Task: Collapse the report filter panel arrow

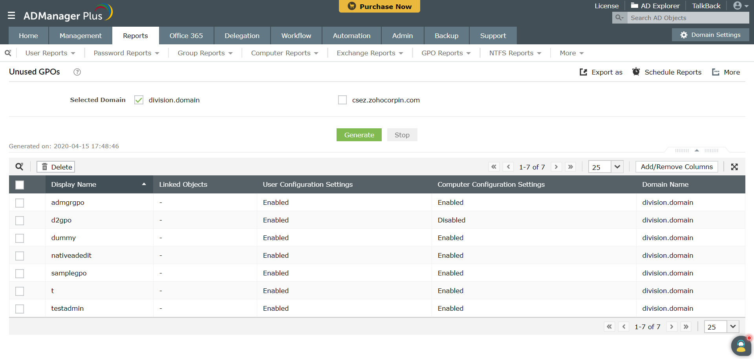Action: [697, 150]
